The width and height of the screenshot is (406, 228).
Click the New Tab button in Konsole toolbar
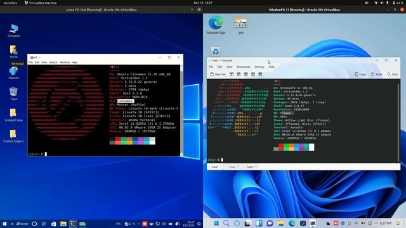coord(218,74)
